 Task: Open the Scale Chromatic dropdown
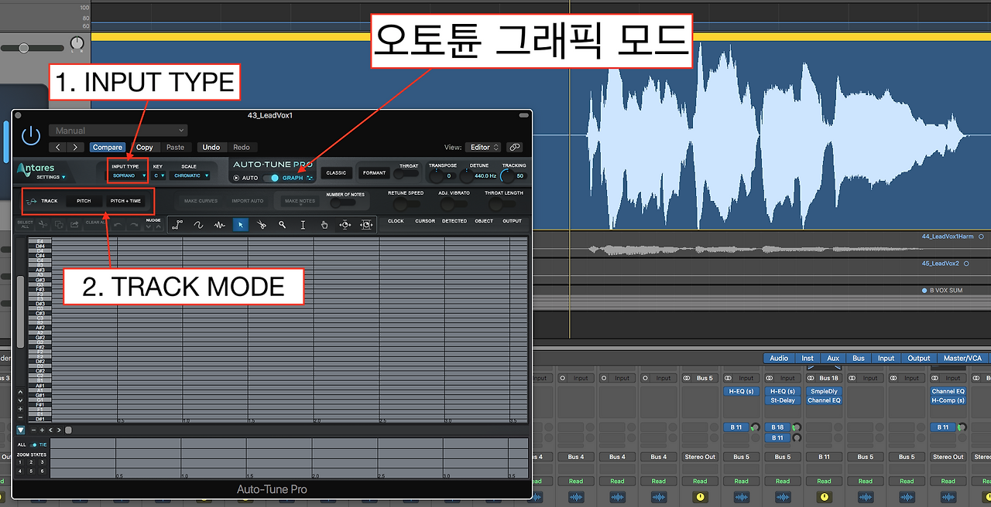[x=190, y=175]
